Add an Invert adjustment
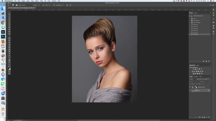This screenshot has height=121, width=216. coord(193,74)
